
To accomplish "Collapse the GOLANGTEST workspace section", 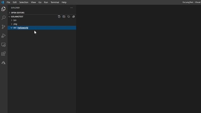I will 9,17.
